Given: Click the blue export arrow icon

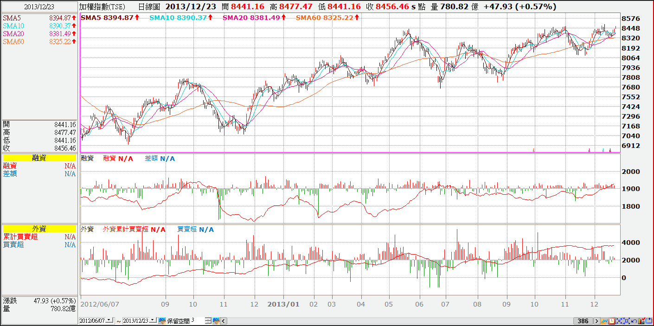Looking at the screenshot, I should [x=649, y=321].
